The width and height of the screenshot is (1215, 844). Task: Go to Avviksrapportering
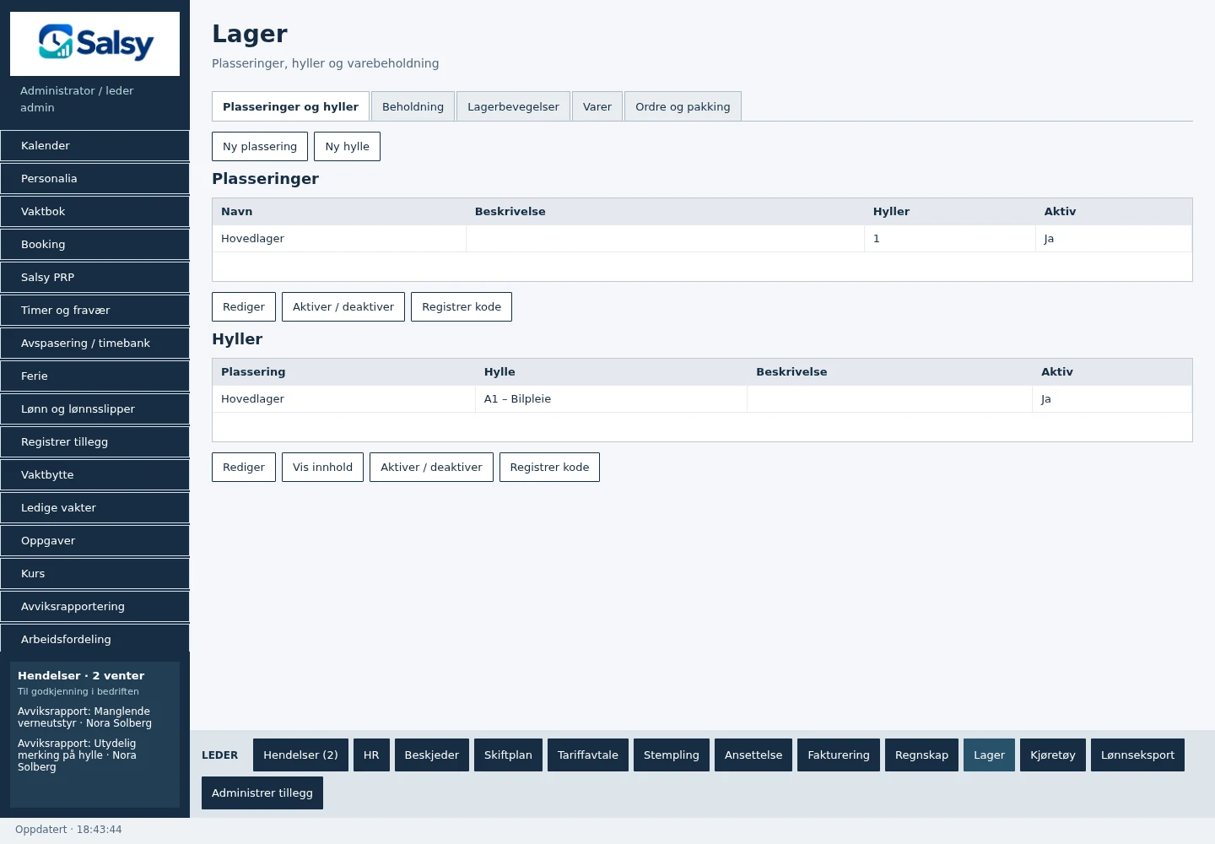(x=94, y=606)
